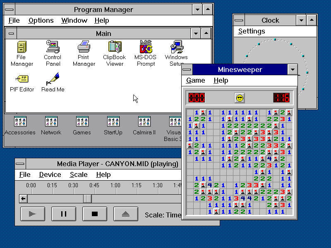Open the Read Me document icon
331x248 pixels.
(x=53, y=79)
